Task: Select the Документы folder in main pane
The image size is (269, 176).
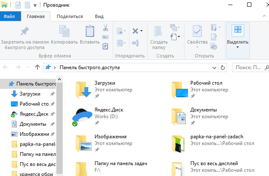Action: pyautogui.click(x=200, y=116)
